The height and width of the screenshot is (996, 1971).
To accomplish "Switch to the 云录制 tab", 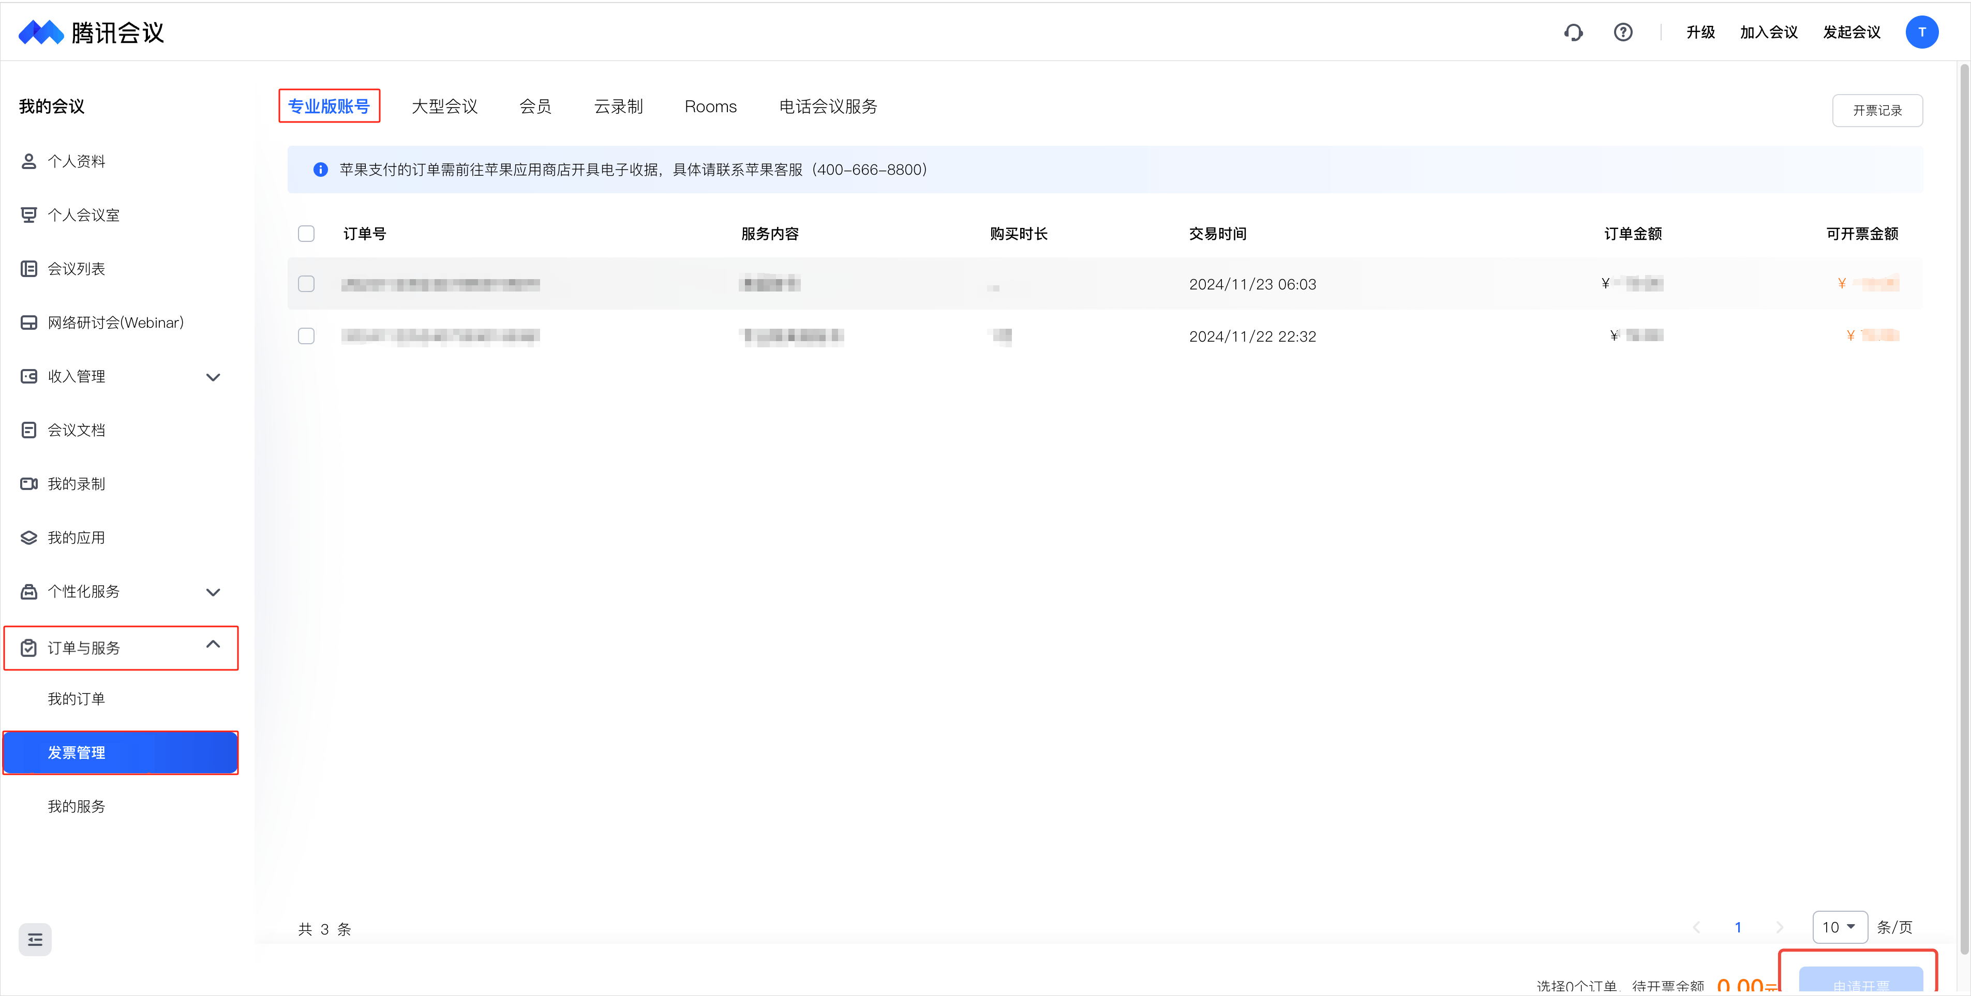I will coord(618,106).
